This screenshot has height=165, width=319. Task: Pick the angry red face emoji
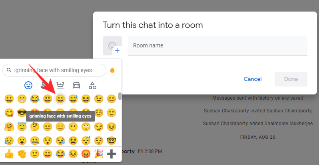click(86, 154)
